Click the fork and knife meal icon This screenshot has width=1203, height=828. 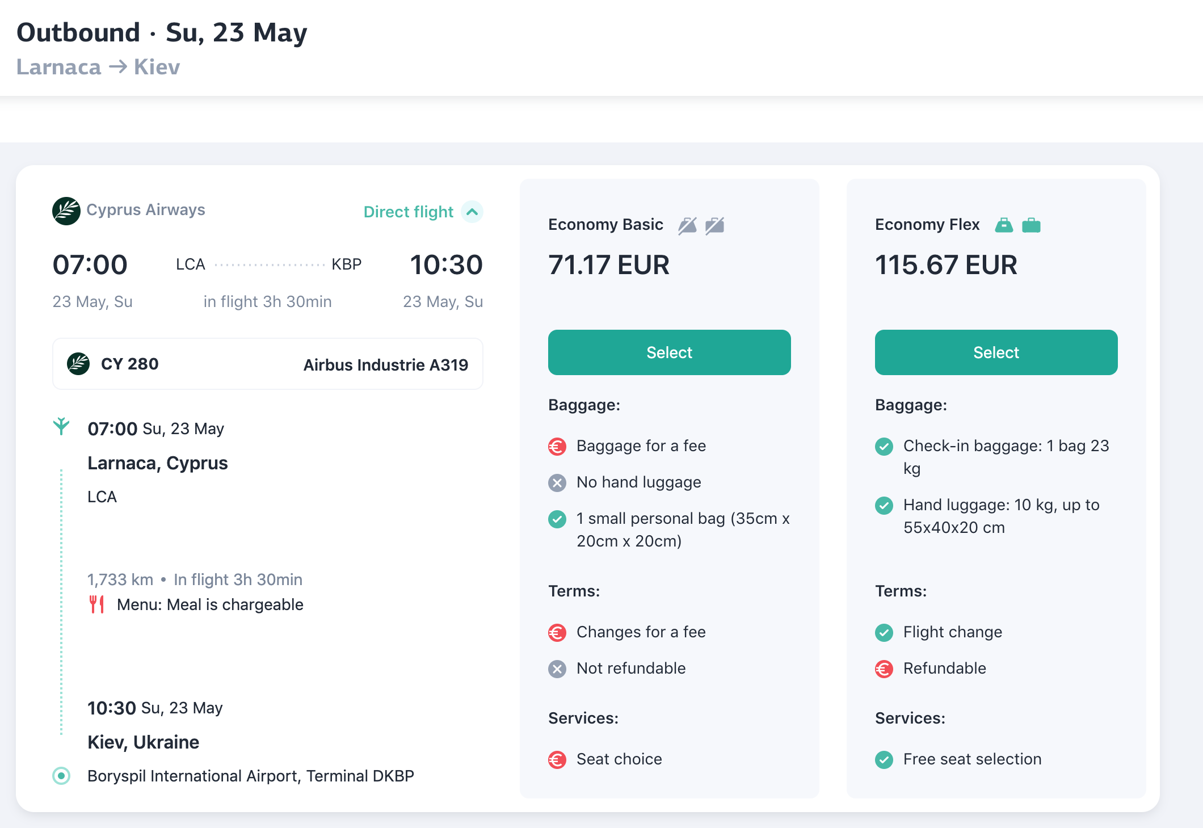(x=96, y=604)
